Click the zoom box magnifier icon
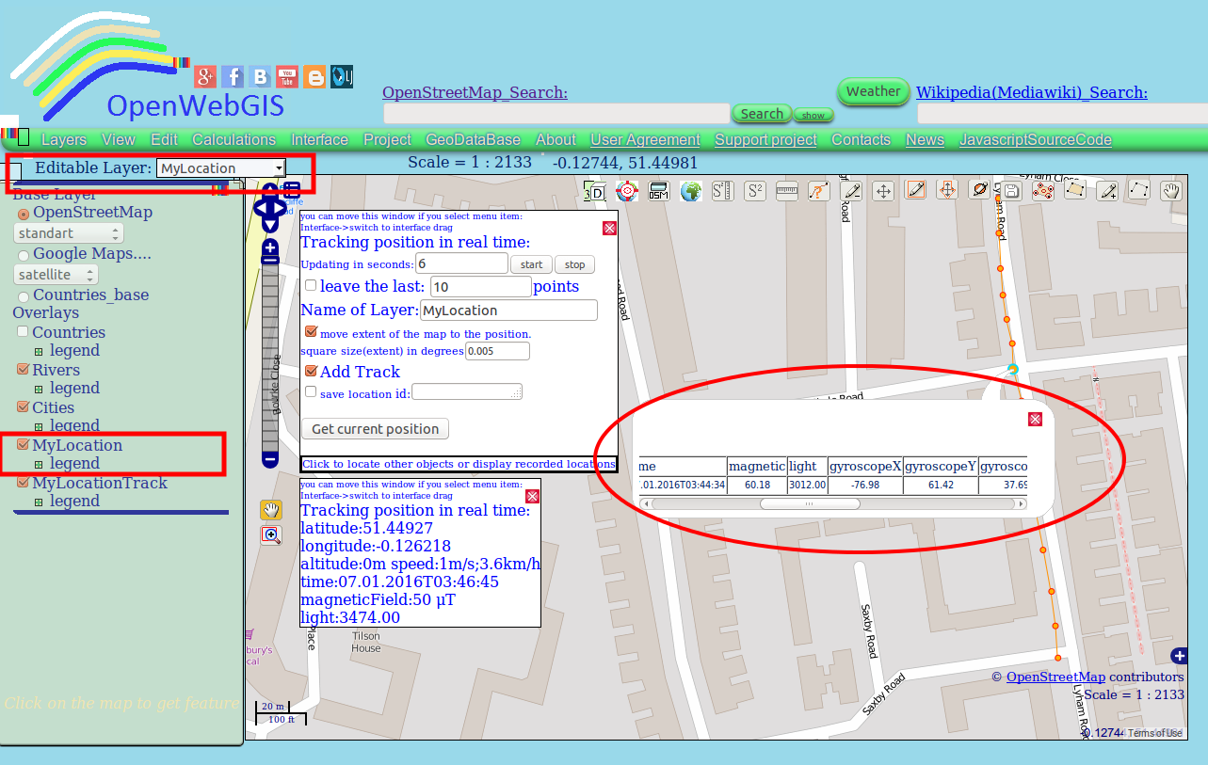The width and height of the screenshot is (1208, 765). 271,535
